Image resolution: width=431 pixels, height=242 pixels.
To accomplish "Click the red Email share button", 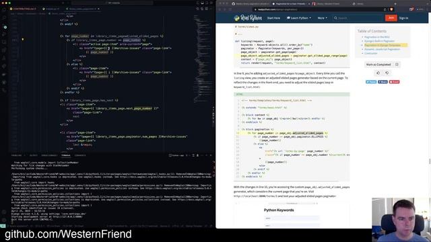I will click(x=394, y=82).
